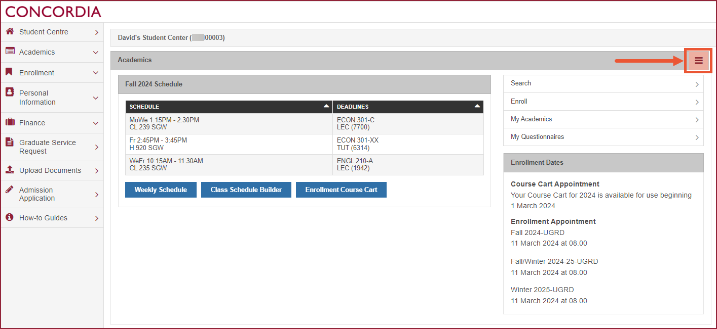This screenshot has height=329, width=717.
Task: Expand the Finance sidebar dropdown arrow
Action: click(x=96, y=123)
